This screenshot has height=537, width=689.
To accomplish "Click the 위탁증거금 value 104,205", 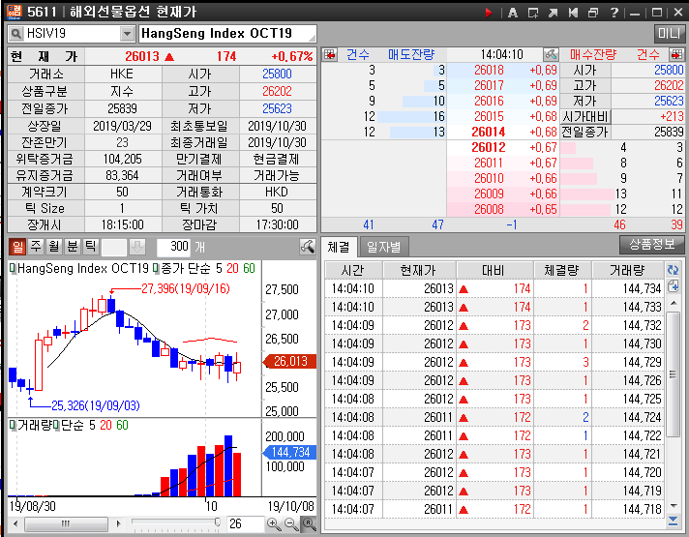I will 123,159.
